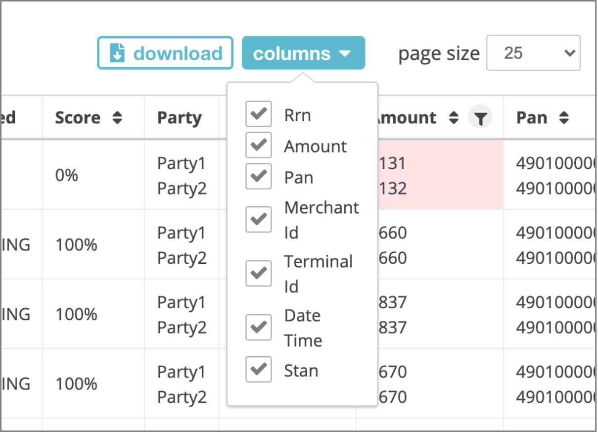Sort by Score using sort arrows
Image resolution: width=598 pixels, height=432 pixels.
tap(117, 118)
